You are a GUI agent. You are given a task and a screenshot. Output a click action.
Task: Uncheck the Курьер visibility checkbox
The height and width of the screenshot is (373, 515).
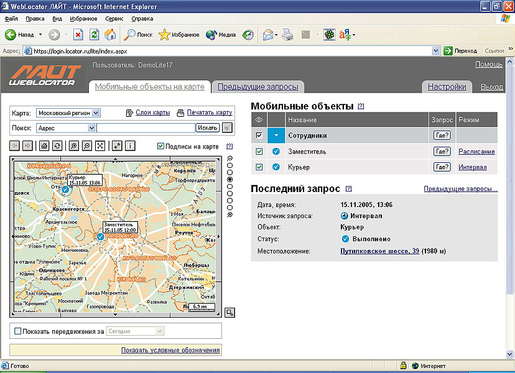[259, 167]
